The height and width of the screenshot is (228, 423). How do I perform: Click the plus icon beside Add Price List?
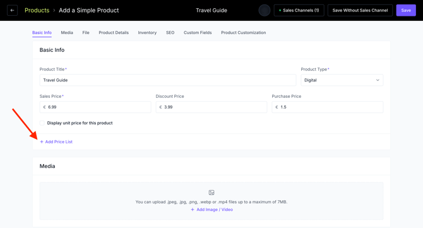point(42,141)
